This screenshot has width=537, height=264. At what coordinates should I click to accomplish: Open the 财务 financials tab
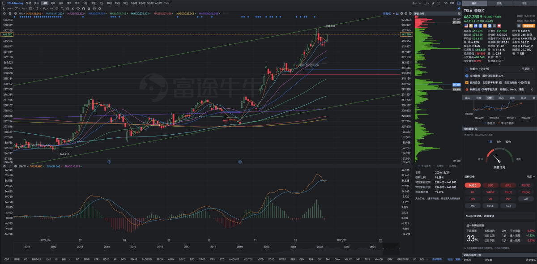[512, 98]
